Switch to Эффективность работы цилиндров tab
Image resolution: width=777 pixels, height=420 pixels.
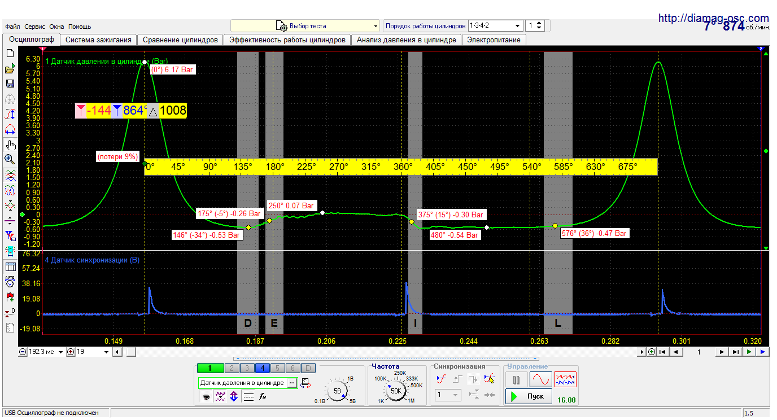pos(287,40)
